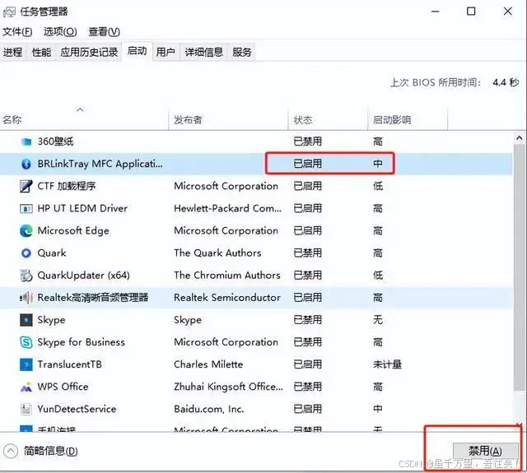Select the Skype for Business row name
527x473 pixels.
[x=81, y=342]
